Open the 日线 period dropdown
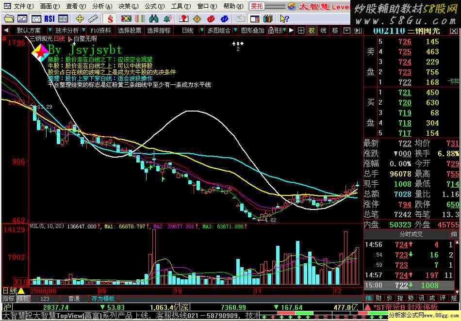This screenshot has width=461, height=321. [x=201, y=30]
